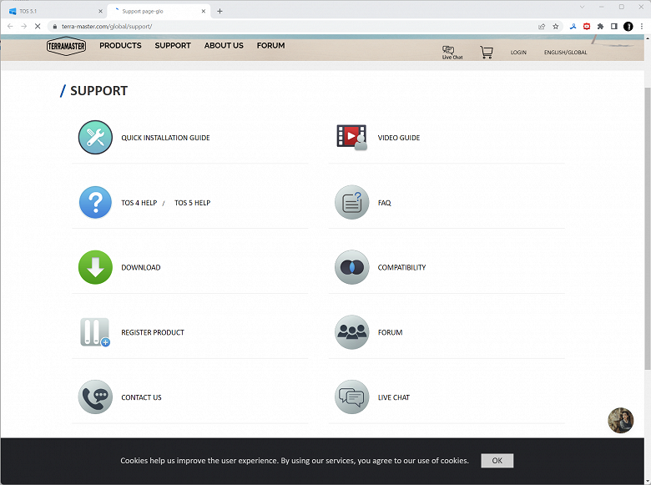Open the COMPATIBILITY text link

(x=401, y=267)
